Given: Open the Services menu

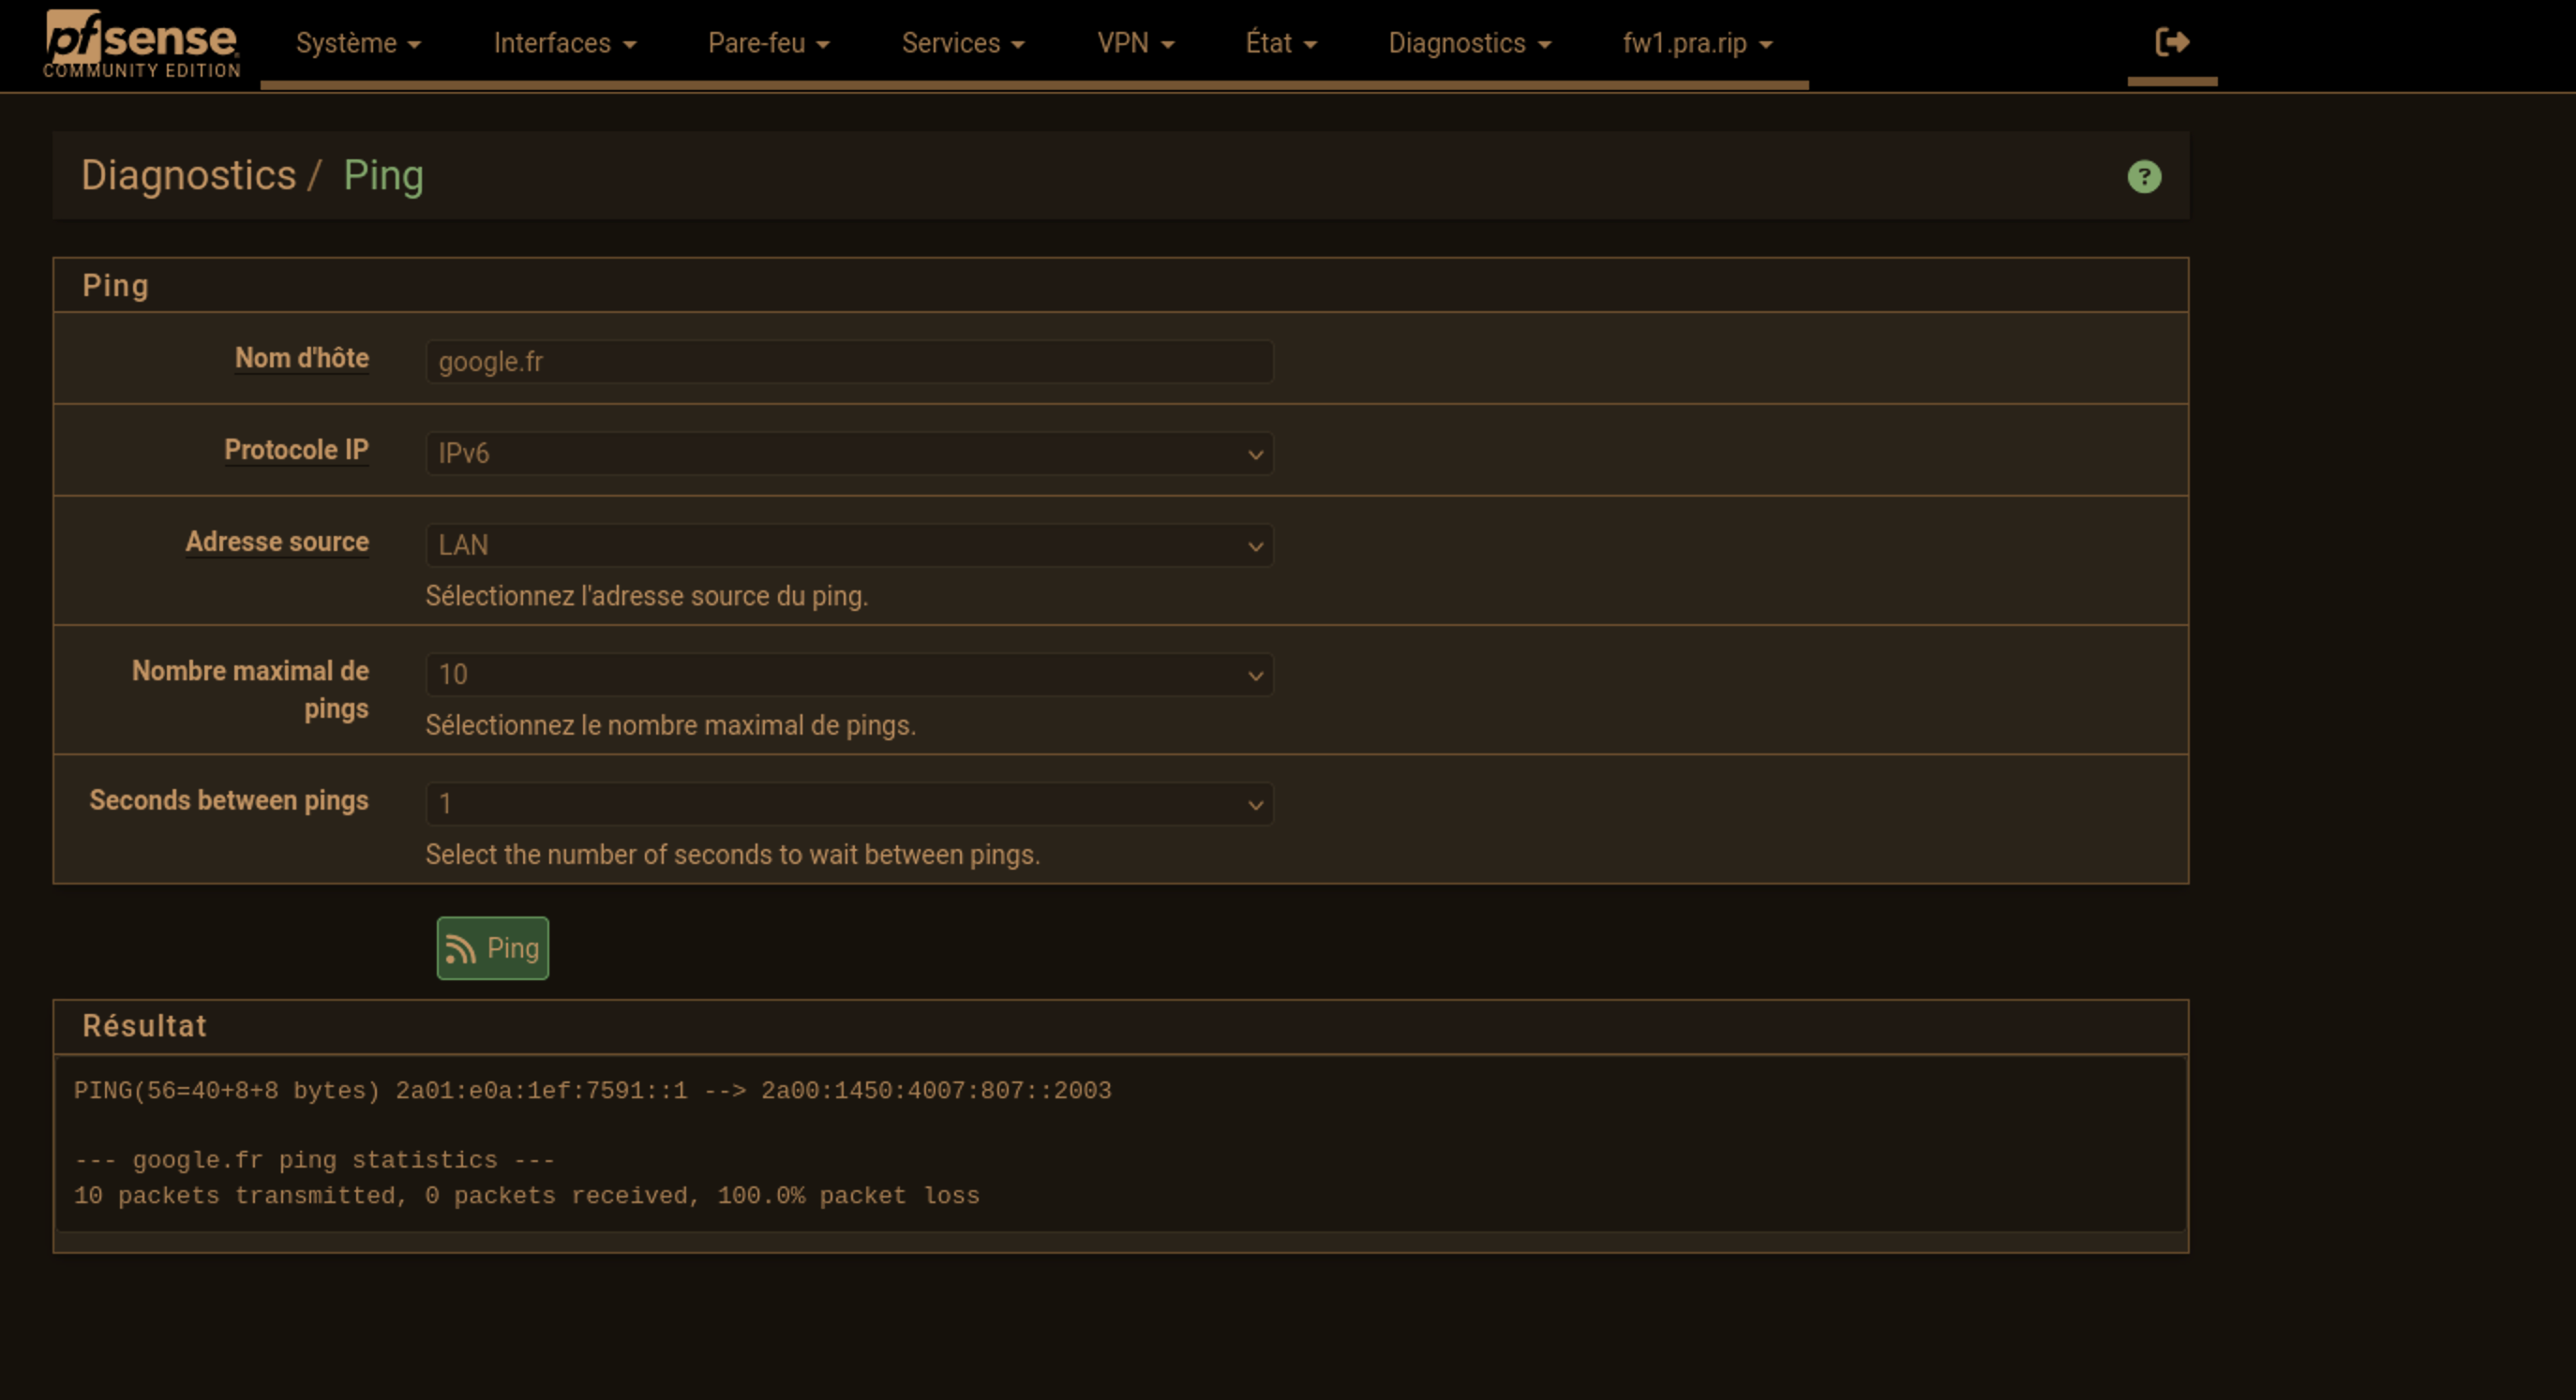Looking at the screenshot, I should click(963, 43).
